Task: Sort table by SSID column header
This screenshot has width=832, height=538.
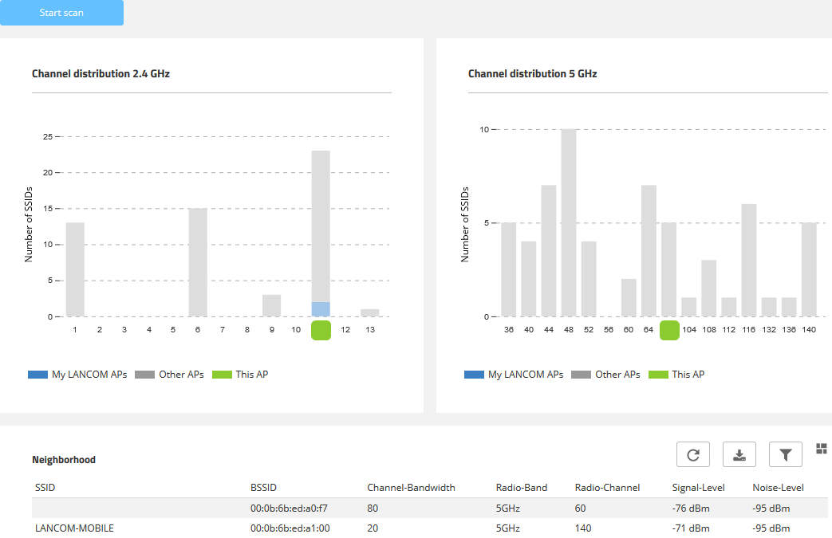Action: coord(45,488)
